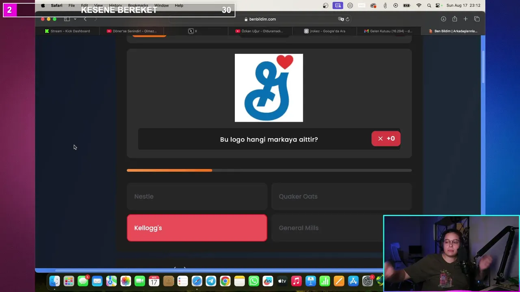The height and width of the screenshot is (292, 520).
Task: Open WhatsApp from the Dock
Action: coord(253,281)
